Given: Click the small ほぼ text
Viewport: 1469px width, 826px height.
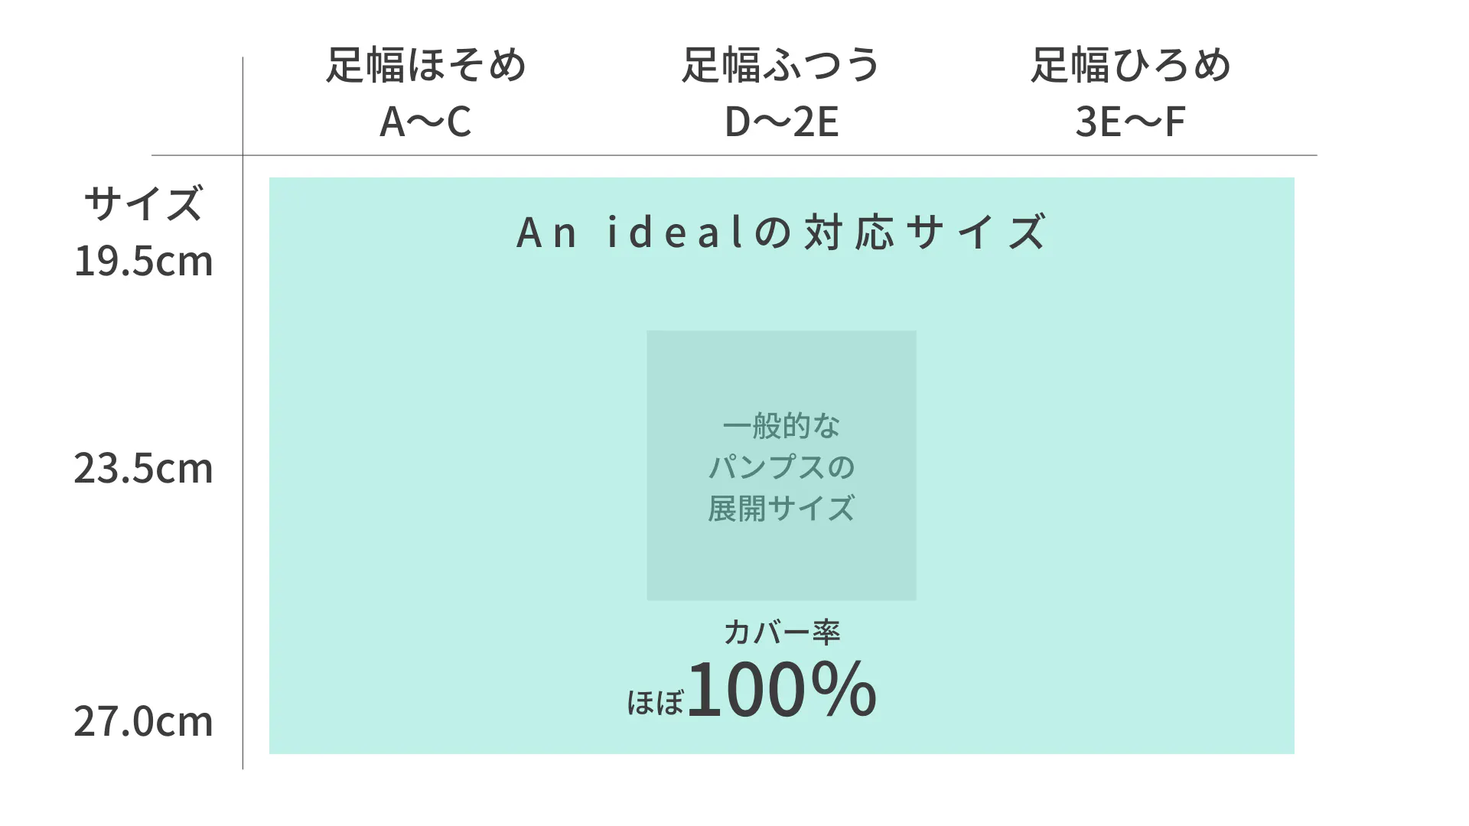Looking at the screenshot, I should (655, 703).
